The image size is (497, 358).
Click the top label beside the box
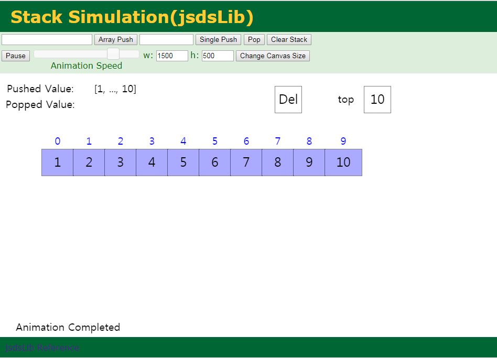[346, 100]
